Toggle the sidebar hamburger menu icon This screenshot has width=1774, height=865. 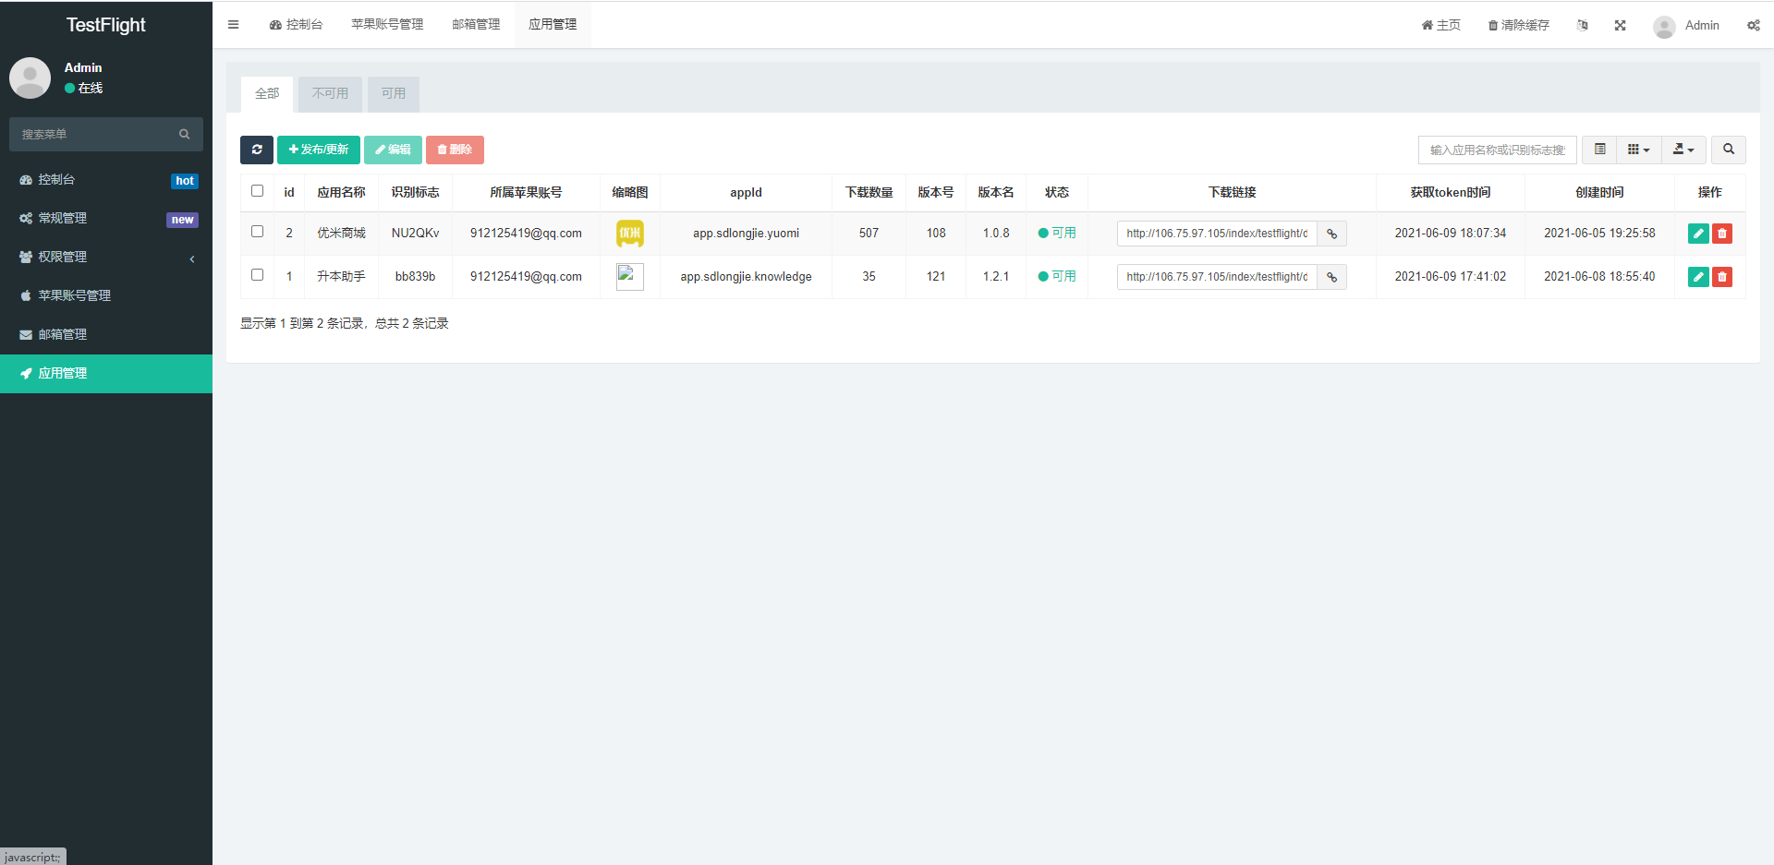click(233, 25)
